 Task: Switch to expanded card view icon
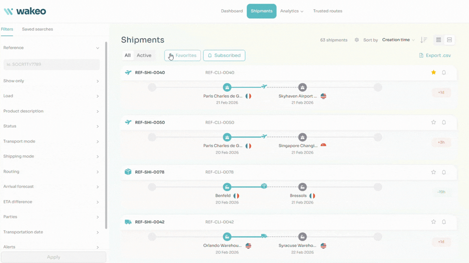pos(449,40)
